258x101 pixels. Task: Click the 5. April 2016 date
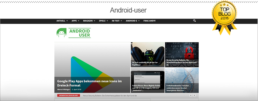(x=77, y=89)
